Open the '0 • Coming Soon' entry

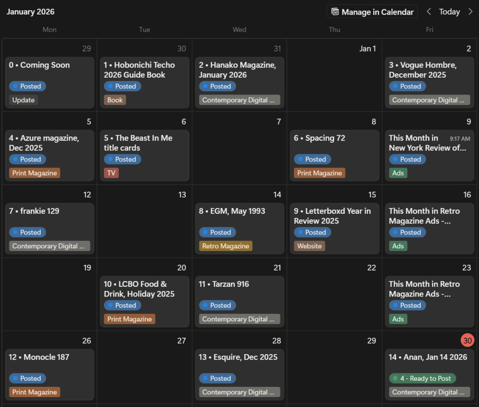pos(39,65)
